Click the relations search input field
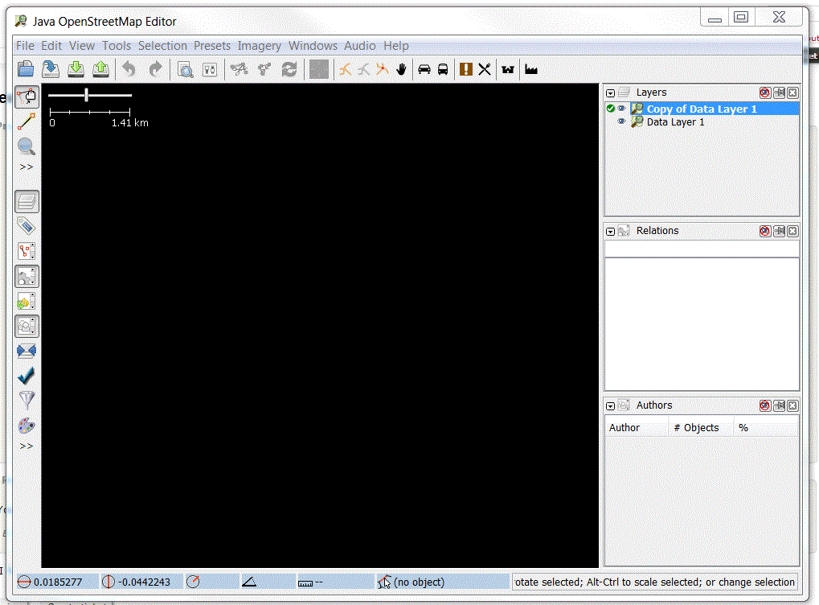 702,249
